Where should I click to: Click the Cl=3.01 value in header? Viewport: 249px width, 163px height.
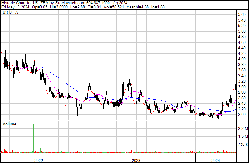(x=94, y=7)
